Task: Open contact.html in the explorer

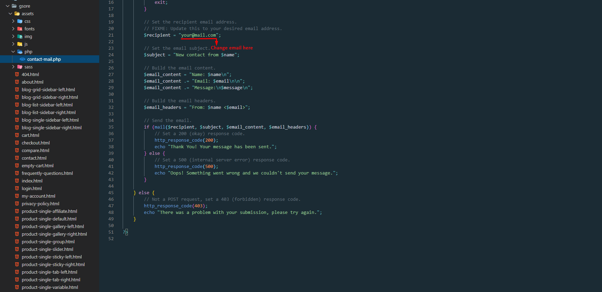Action: click(34, 158)
